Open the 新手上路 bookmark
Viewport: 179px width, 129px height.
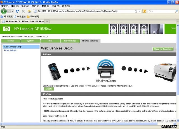click(x=20, y=16)
